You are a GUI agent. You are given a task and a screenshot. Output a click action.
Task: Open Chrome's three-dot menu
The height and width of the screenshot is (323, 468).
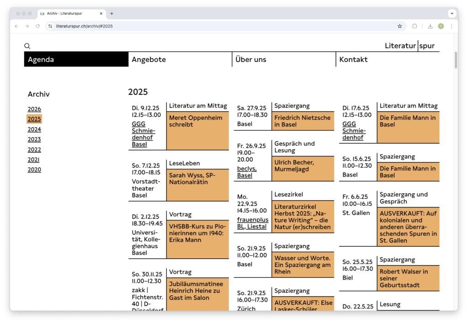click(452, 26)
